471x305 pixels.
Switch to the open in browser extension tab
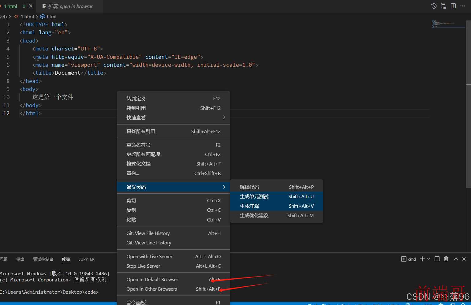[69, 6]
